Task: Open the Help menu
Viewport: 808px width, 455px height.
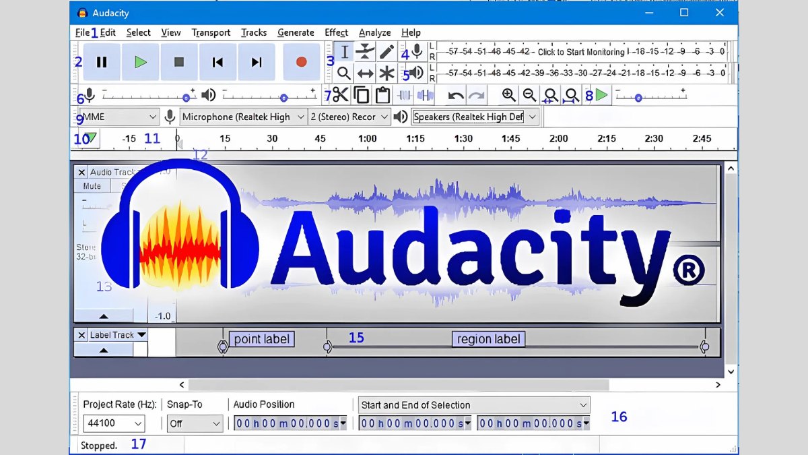Action: pos(411,32)
